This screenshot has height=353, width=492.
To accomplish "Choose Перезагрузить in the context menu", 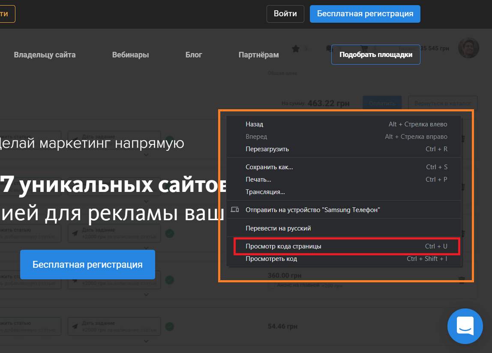I will (x=267, y=149).
